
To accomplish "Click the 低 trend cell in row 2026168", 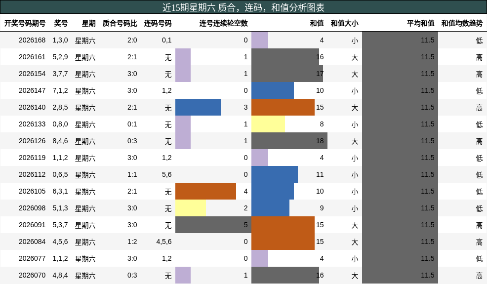I will point(479,41).
